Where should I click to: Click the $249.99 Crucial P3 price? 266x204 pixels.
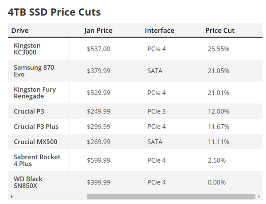click(98, 111)
